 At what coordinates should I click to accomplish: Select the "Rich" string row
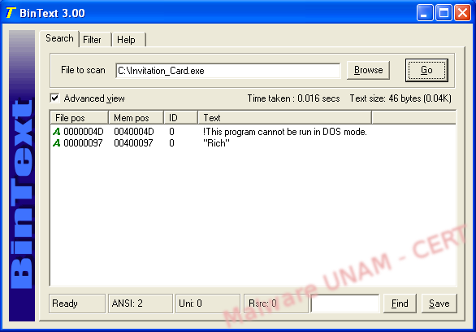[x=253, y=143]
